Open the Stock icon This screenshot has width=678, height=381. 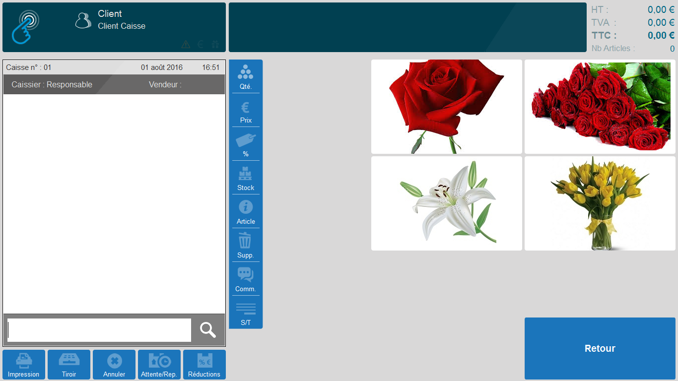pos(246,178)
